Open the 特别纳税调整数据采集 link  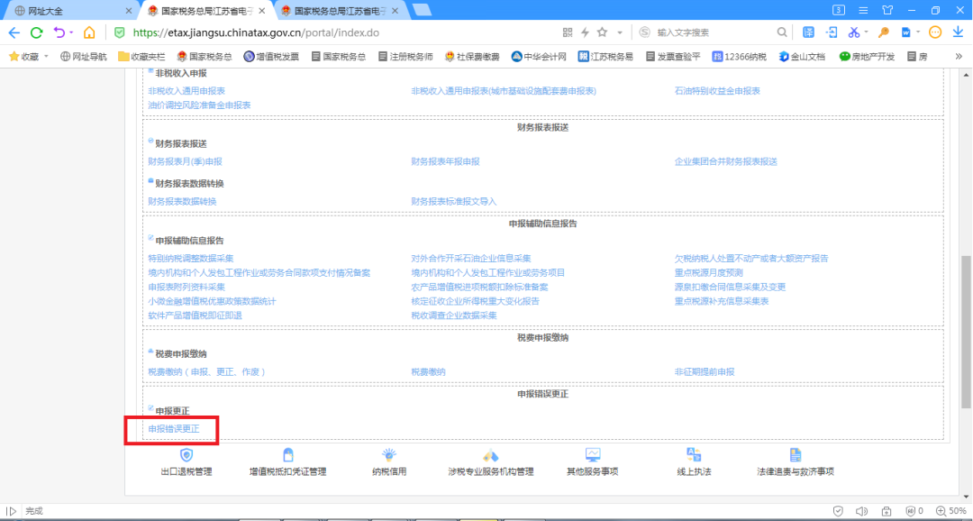[190, 259]
